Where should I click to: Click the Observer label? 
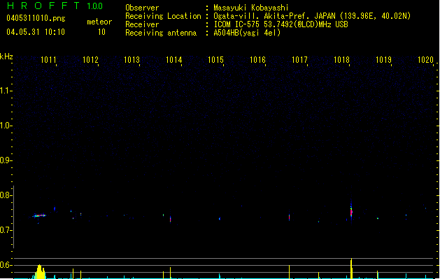click(x=142, y=8)
